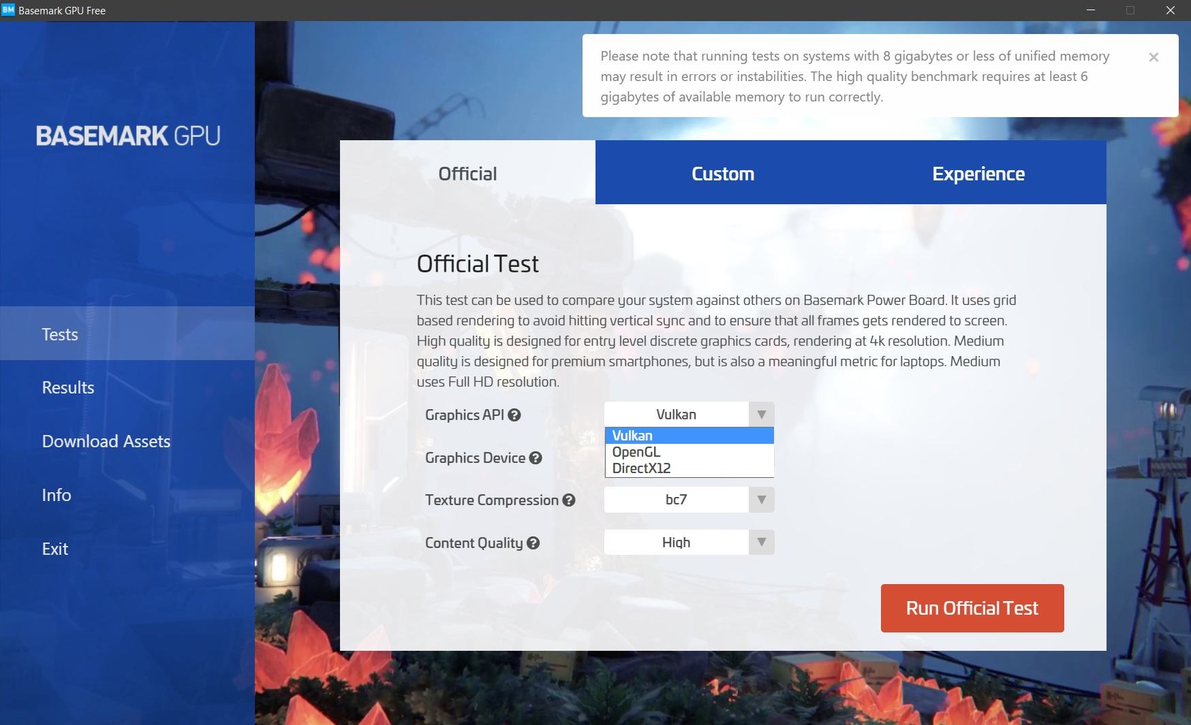Close the Basemark GPU window

[1170, 10]
